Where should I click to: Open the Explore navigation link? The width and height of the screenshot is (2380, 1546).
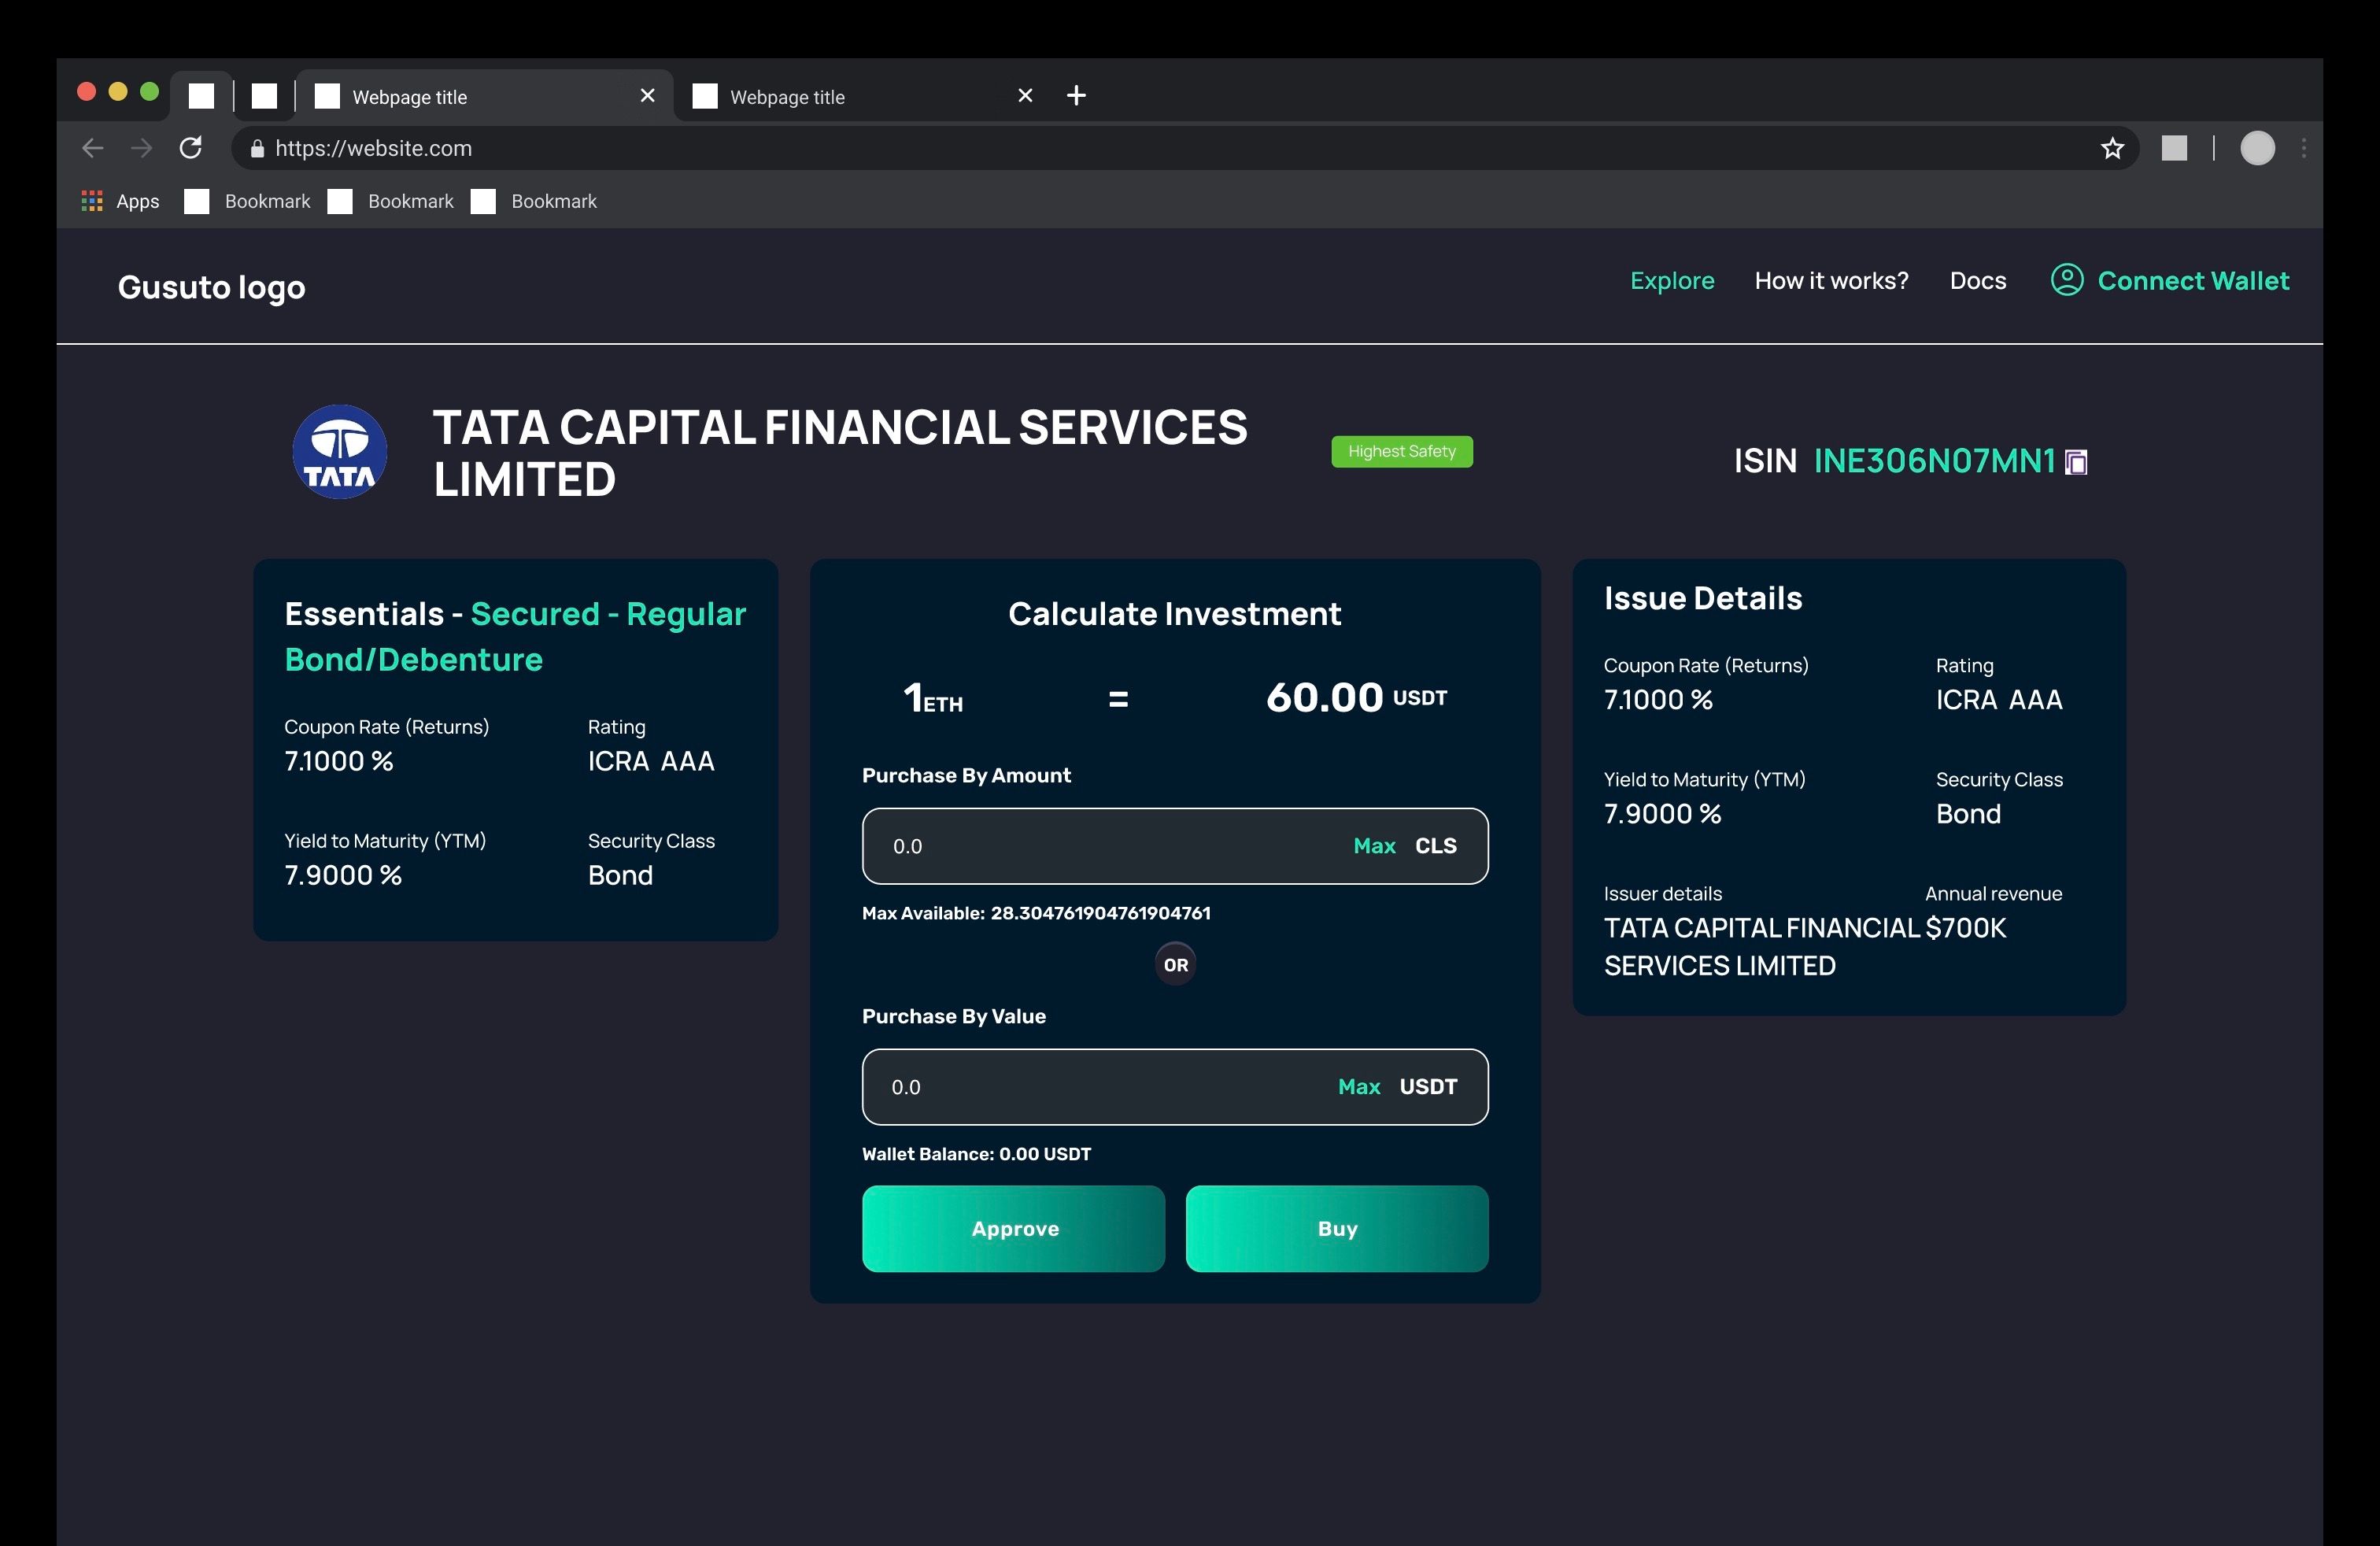coord(1672,280)
